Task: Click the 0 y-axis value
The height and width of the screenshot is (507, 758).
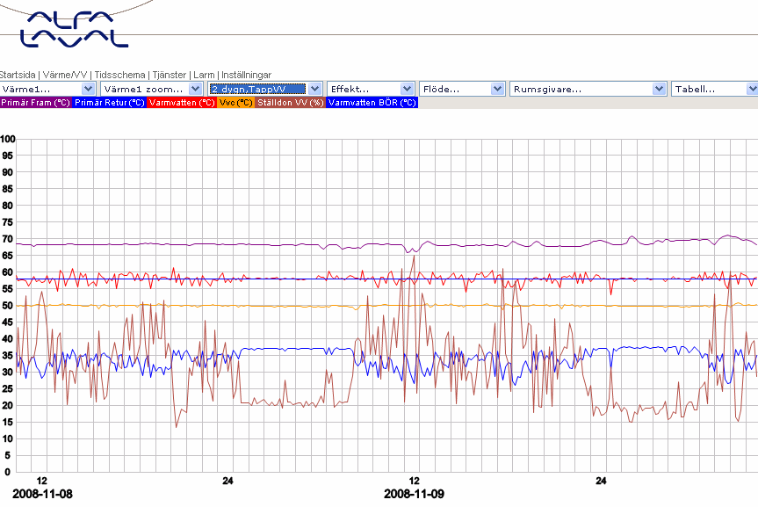Action: (x=7, y=472)
